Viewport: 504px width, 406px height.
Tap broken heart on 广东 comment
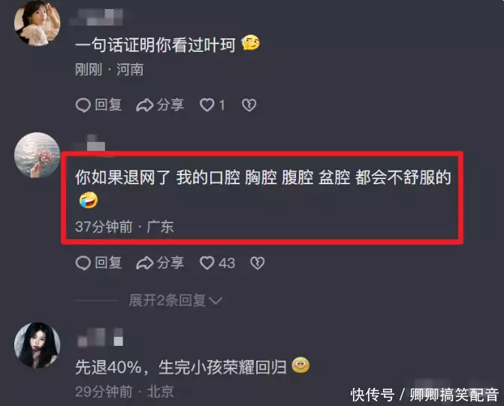point(258,263)
